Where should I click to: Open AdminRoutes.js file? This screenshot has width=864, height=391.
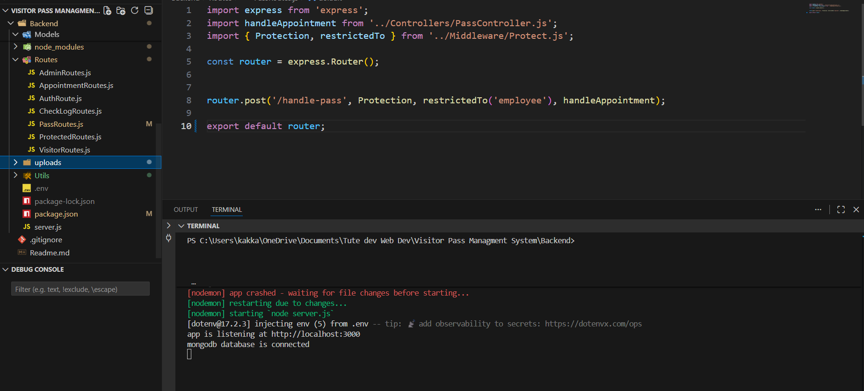(65, 72)
